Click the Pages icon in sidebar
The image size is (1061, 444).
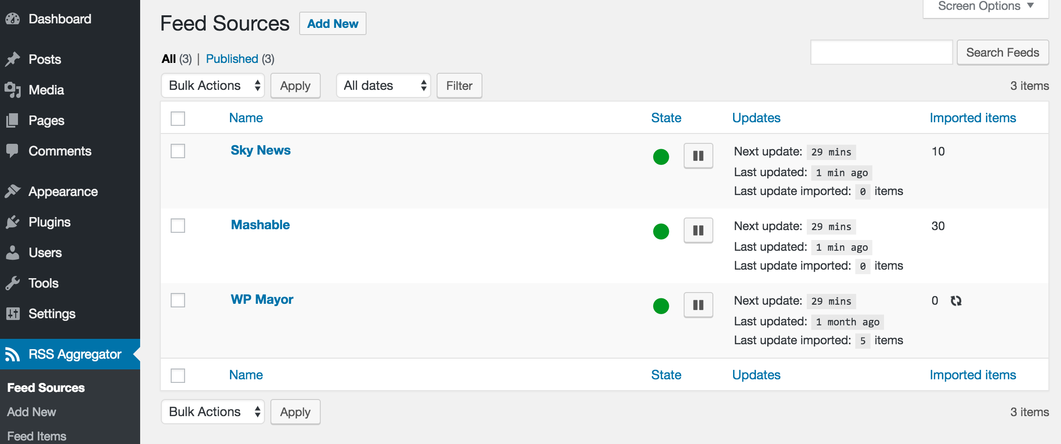coord(13,120)
